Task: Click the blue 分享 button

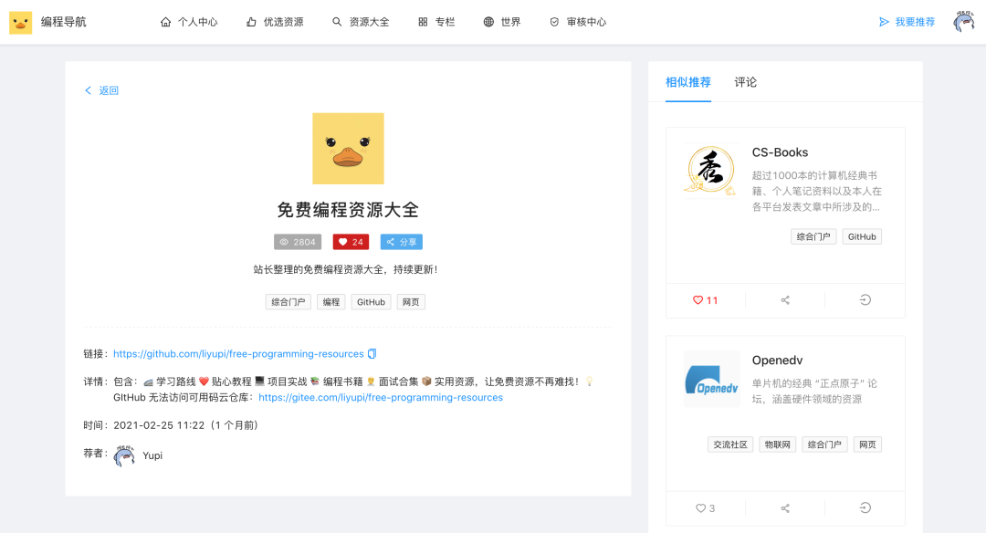Action: [402, 242]
